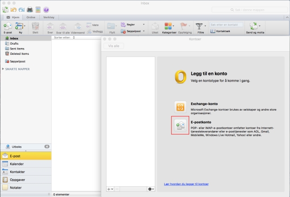The height and width of the screenshot is (197, 290).
Task: Select the Exchange-konto icon
Action: point(180,107)
